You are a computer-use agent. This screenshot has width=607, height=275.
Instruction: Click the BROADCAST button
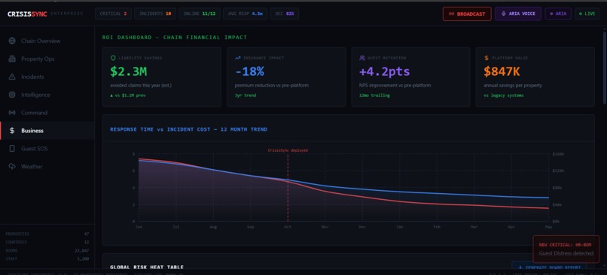(467, 14)
